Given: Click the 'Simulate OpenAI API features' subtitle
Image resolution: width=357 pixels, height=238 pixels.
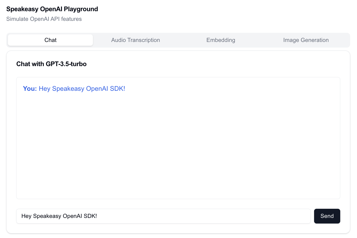Looking at the screenshot, I should (44, 19).
